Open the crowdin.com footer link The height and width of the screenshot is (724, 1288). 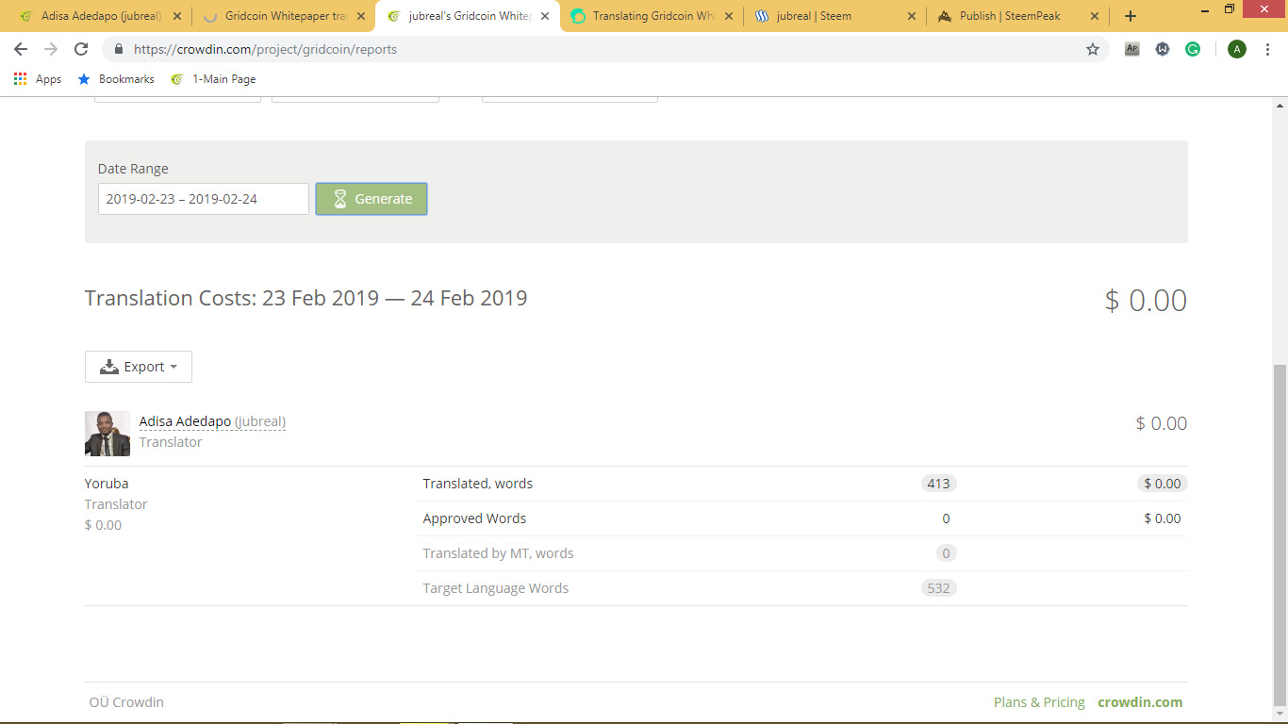1140,702
